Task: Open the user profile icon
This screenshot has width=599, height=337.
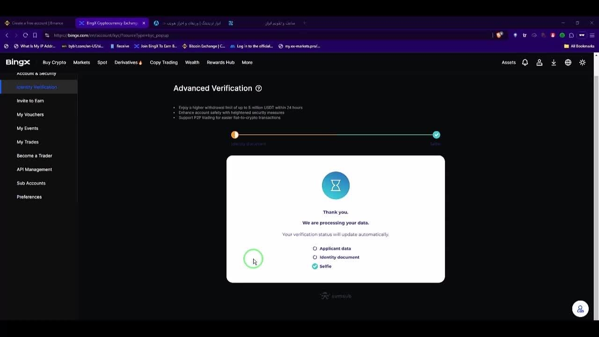Action: tap(539, 63)
